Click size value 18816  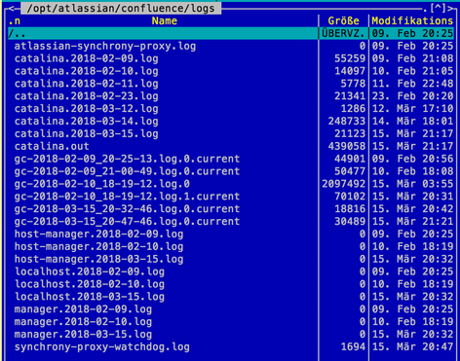tap(350, 209)
